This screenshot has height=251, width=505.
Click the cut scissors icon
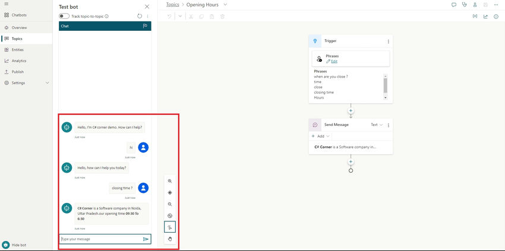point(191,17)
